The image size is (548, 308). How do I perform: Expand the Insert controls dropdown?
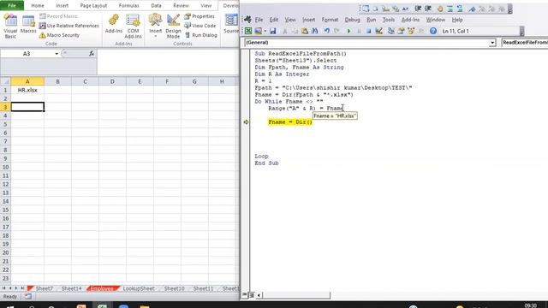coord(156,27)
